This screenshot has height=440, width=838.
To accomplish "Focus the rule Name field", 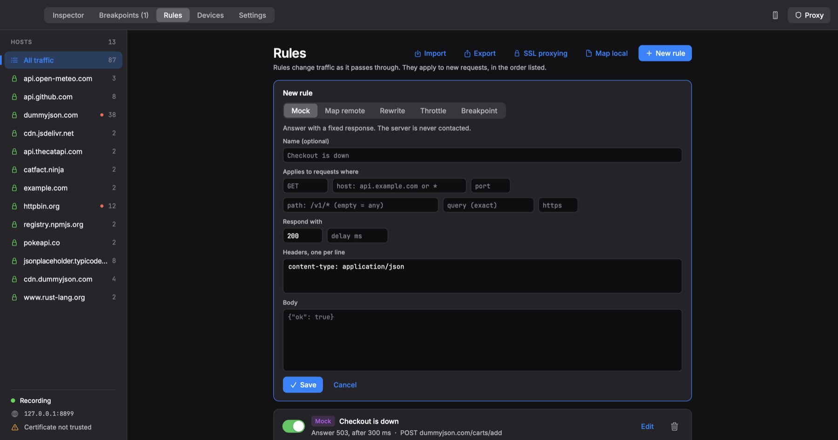I will point(482,155).
